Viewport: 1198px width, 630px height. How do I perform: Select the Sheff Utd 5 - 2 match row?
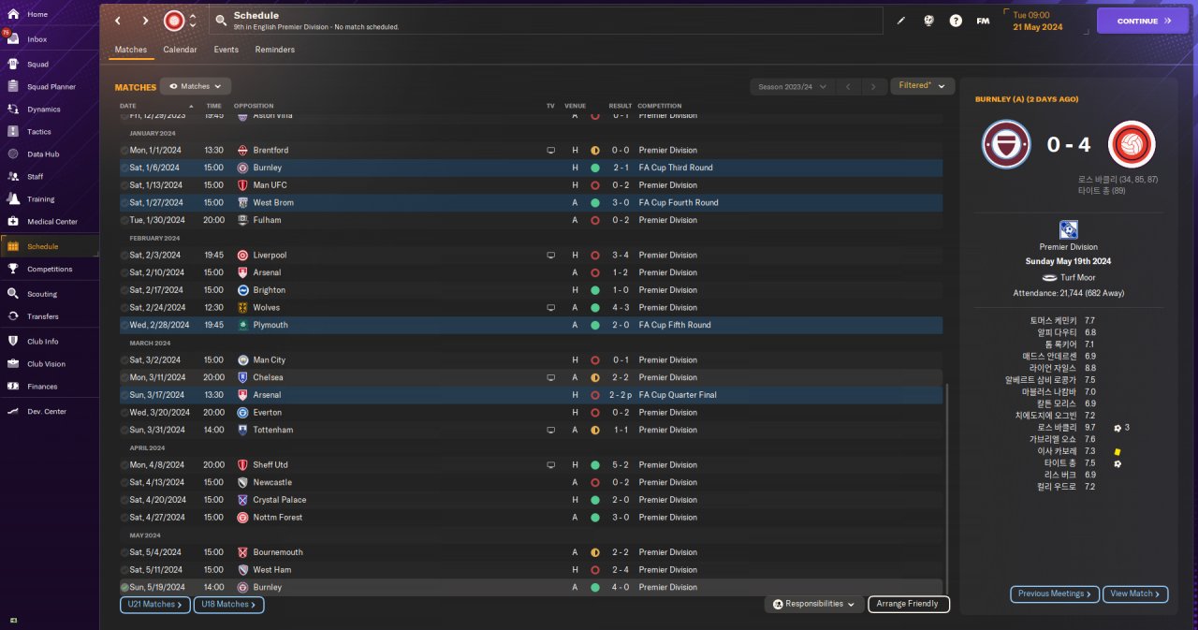(x=531, y=464)
